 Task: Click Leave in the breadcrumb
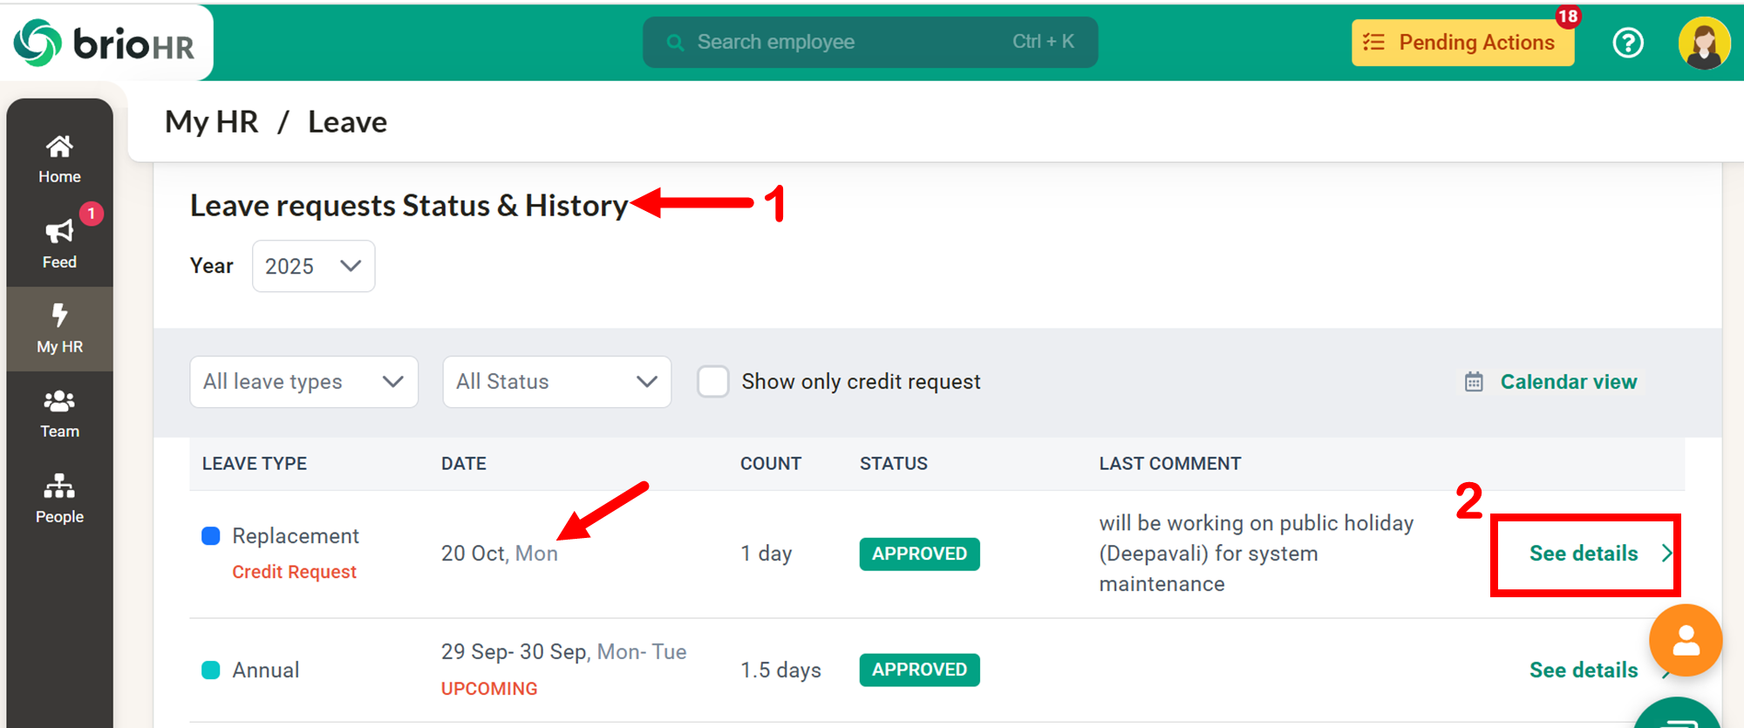(347, 122)
